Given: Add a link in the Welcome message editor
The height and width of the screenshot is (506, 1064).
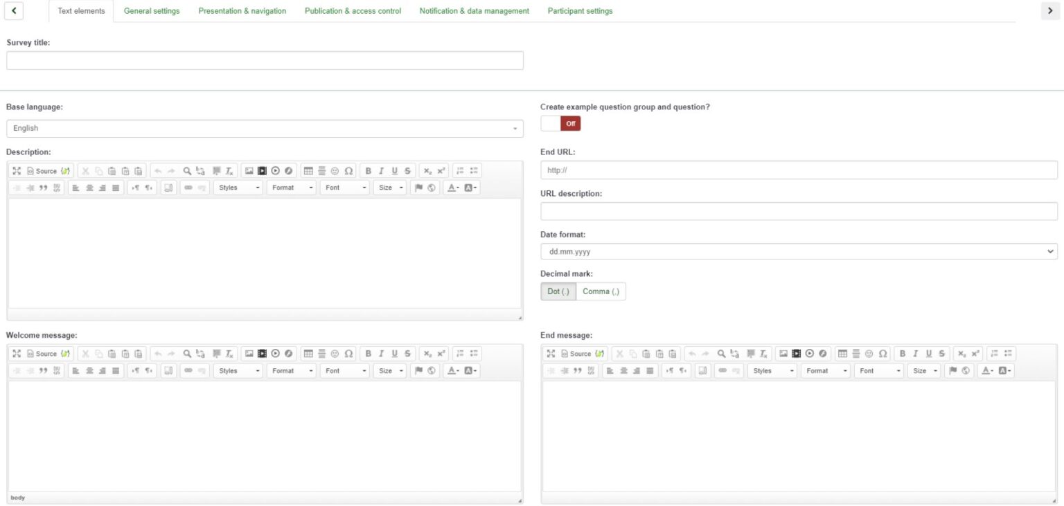Looking at the screenshot, I should (x=188, y=370).
